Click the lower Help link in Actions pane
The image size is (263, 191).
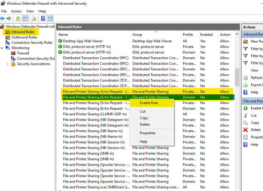(x=254, y=145)
